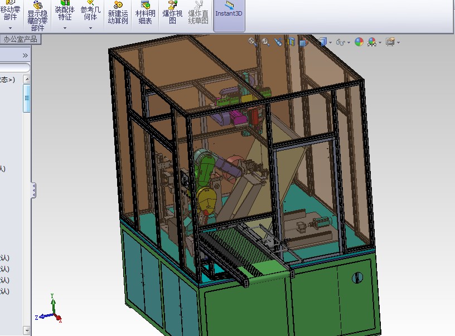Viewport: 455px width, 336px height.
Task: Click the panel scrollbar down arrow
Action: 27,330
